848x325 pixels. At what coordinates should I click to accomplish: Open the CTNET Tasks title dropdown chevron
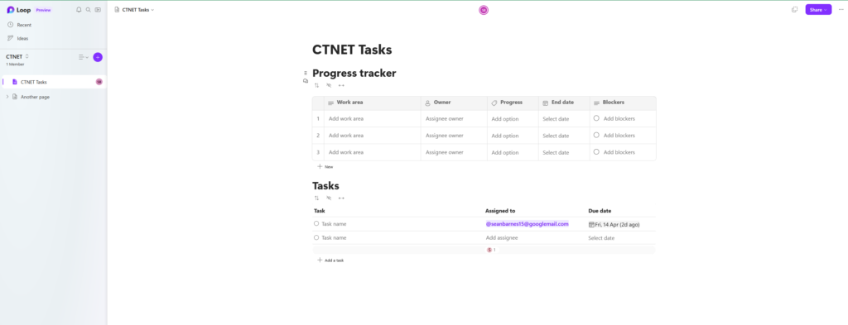[152, 10]
